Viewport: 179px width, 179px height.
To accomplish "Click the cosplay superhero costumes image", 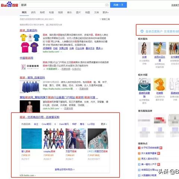I will pos(54,139).
